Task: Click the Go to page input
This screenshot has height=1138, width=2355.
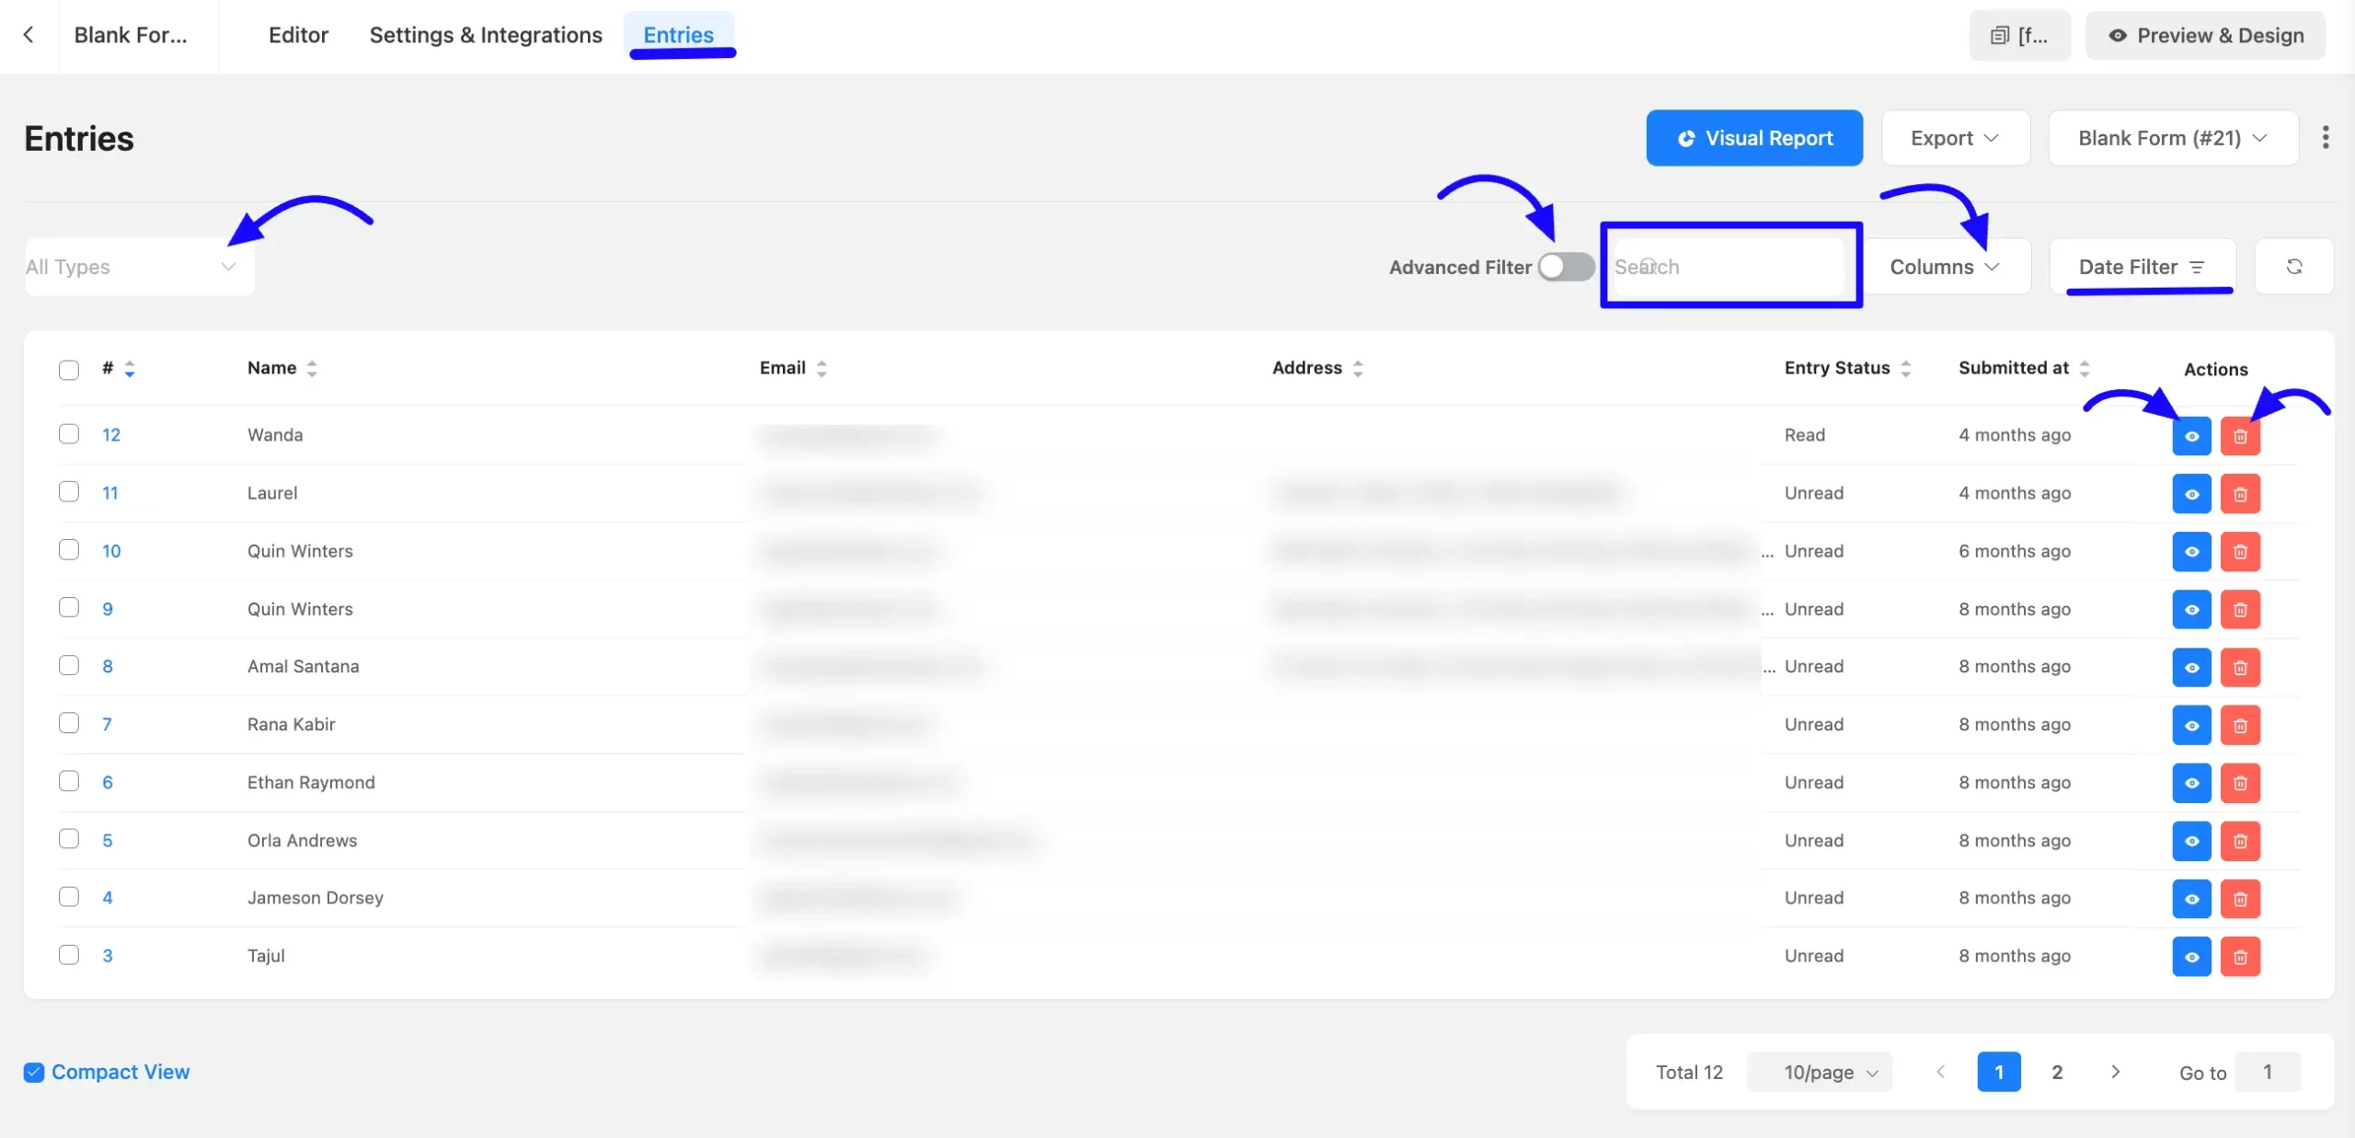Action: pos(2268,1073)
